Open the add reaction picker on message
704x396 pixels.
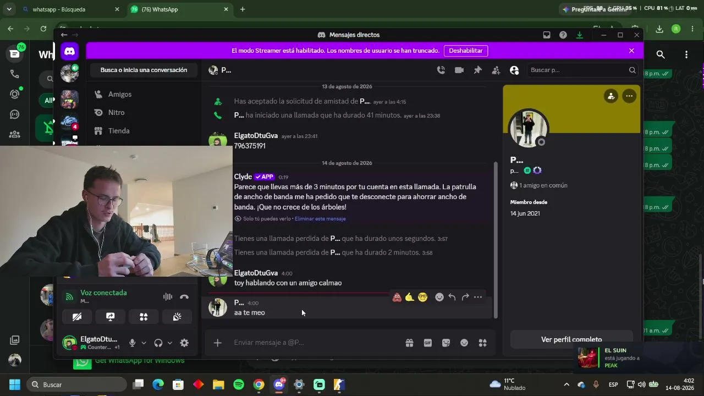click(439, 297)
